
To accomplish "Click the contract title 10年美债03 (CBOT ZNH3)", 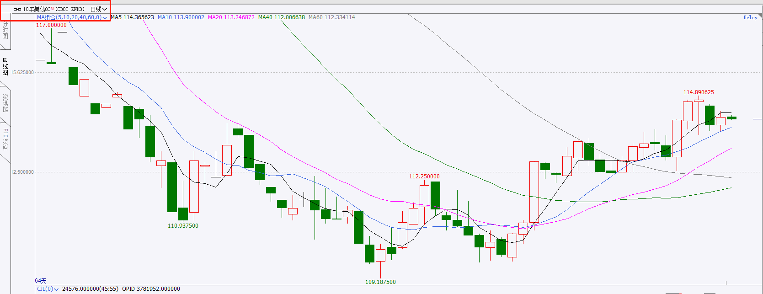I will pyautogui.click(x=53, y=9).
